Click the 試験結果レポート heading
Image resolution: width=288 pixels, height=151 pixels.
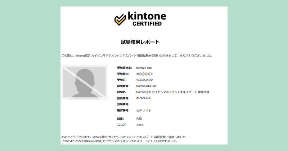tap(140, 42)
